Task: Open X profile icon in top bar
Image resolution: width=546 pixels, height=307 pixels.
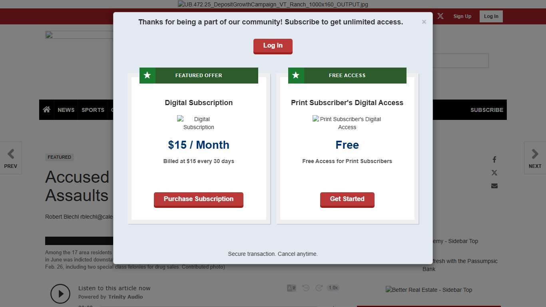Action: pos(440,16)
